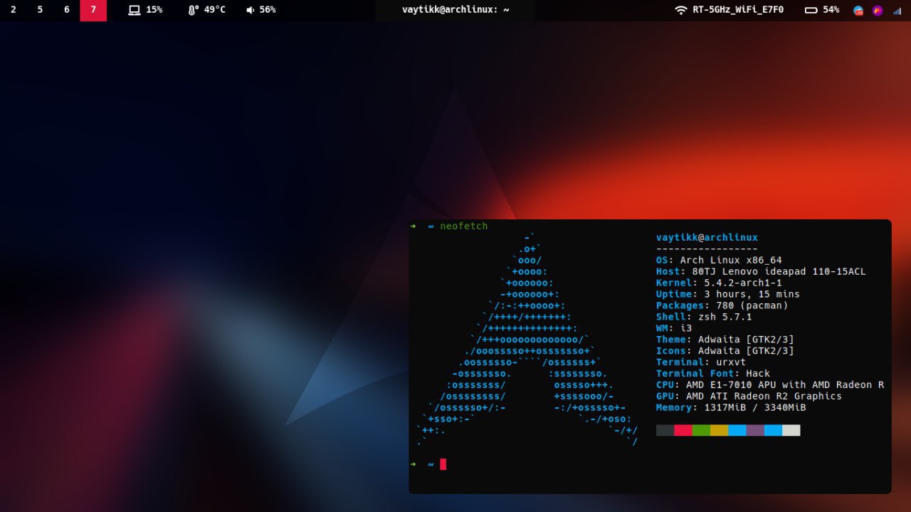Click the Theme: Adwaita [GTK2/3] line
This screenshot has height=512, width=911.
point(725,340)
